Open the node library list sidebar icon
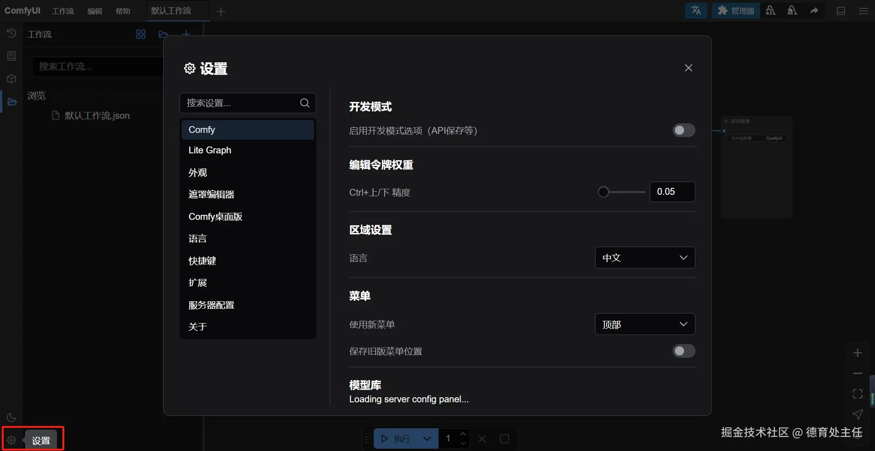This screenshot has width=875, height=451. (11, 56)
